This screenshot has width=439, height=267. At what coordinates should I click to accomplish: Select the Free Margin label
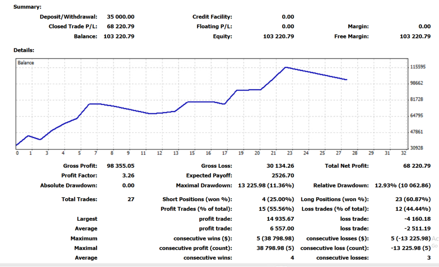click(x=351, y=36)
